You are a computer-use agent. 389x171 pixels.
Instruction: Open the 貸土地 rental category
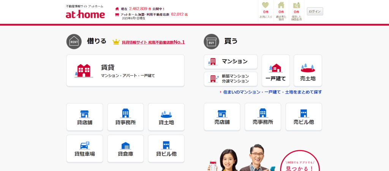pyautogui.click(x=166, y=117)
